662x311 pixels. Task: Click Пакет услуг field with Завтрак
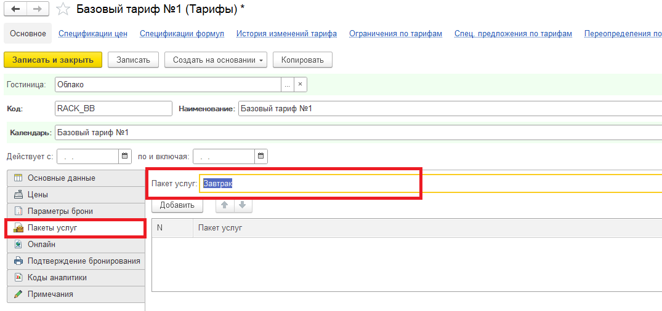tap(430, 184)
